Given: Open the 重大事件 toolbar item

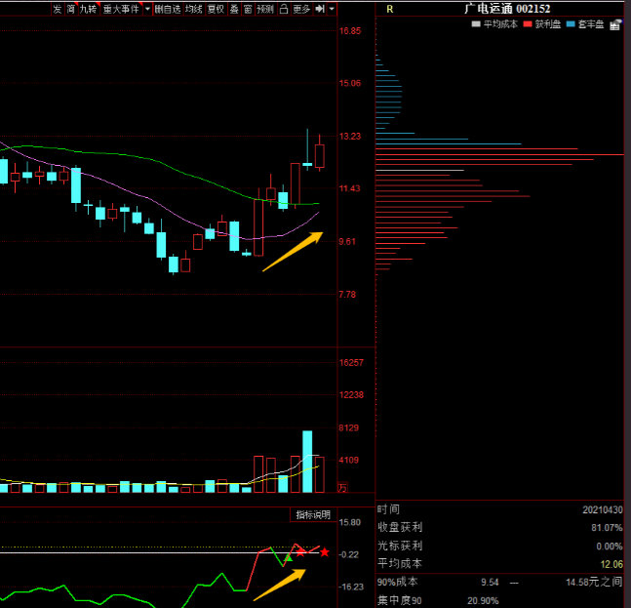Looking at the screenshot, I should (x=121, y=9).
